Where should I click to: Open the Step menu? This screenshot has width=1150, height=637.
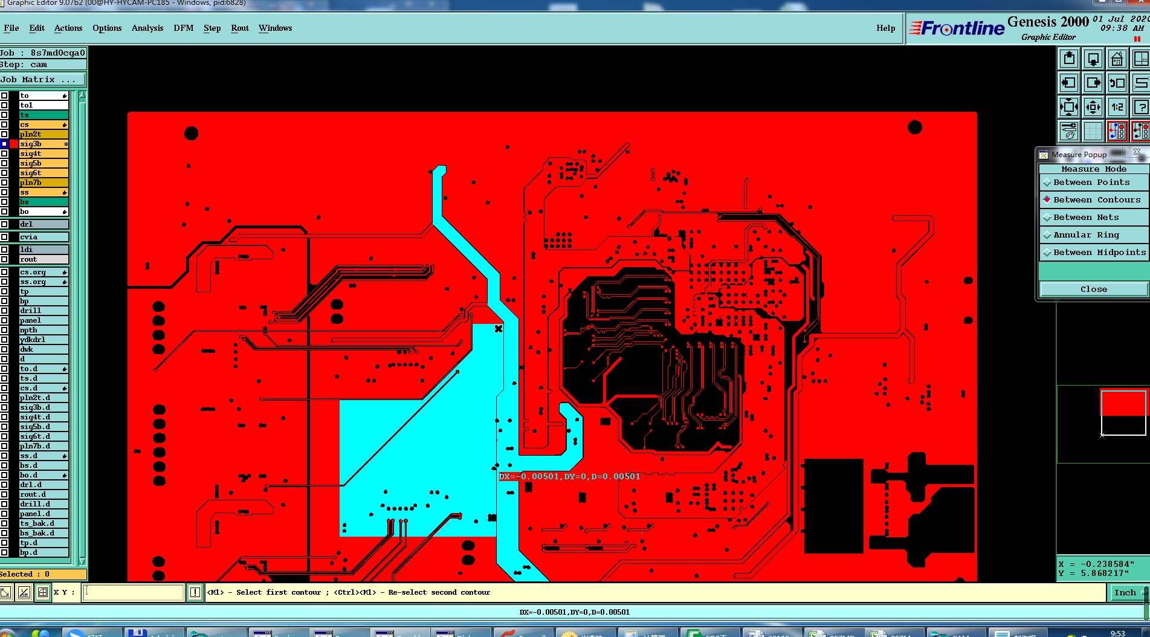coord(212,28)
